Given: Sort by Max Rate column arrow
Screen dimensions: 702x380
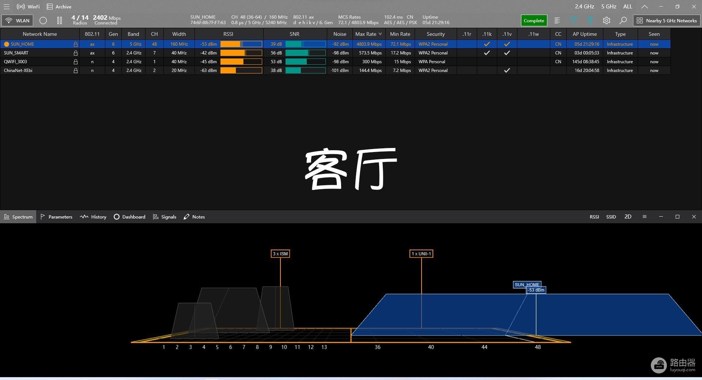Looking at the screenshot, I should pos(380,34).
